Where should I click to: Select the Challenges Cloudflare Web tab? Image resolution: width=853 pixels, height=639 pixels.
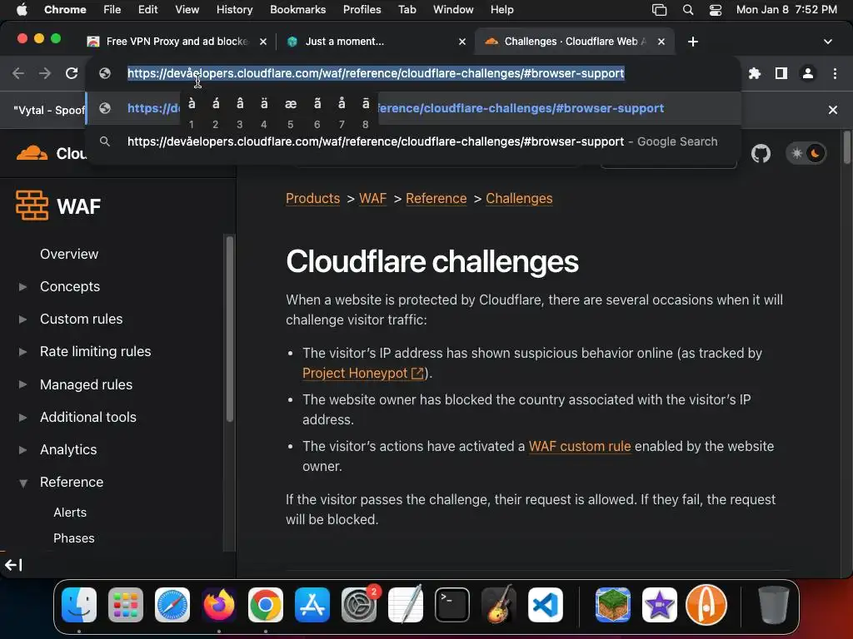tap(575, 42)
